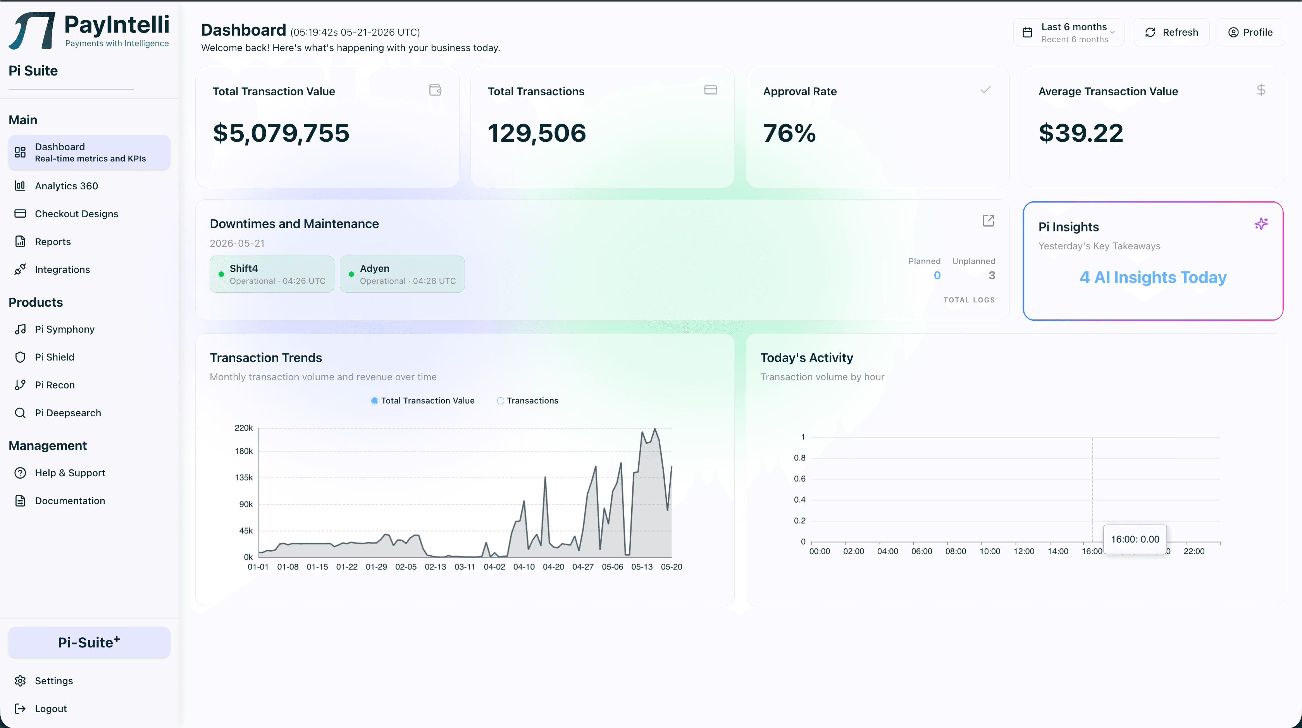The width and height of the screenshot is (1302, 728).
Task: Click the Unplanned logs count 3
Action: tap(992, 275)
